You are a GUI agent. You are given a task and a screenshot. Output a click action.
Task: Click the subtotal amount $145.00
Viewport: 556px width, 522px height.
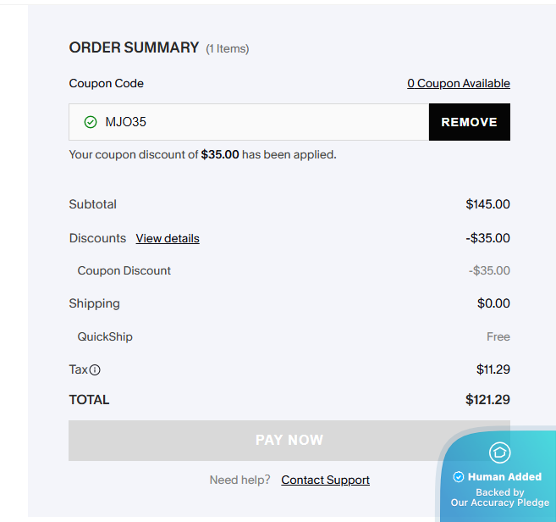click(x=487, y=204)
